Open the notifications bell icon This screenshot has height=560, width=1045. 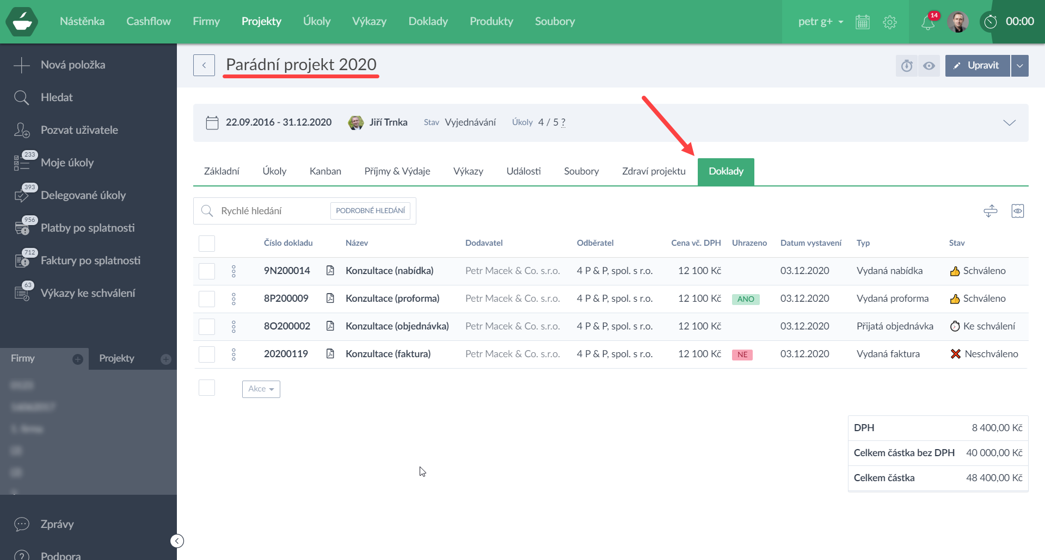(x=927, y=22)
